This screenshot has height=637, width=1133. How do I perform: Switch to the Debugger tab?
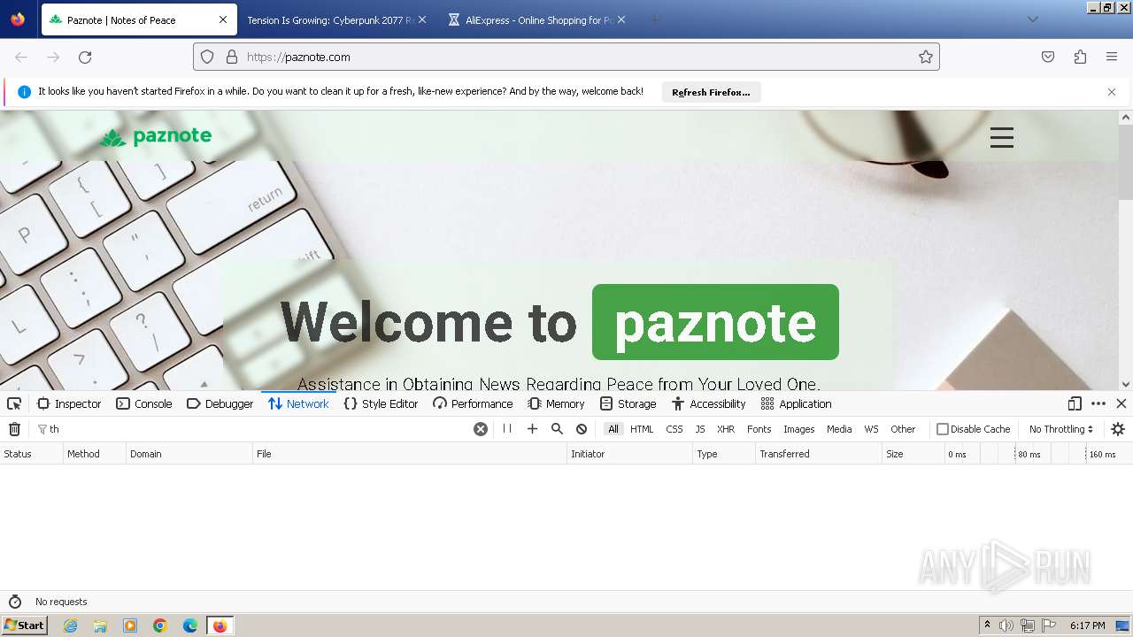point(220,403)
